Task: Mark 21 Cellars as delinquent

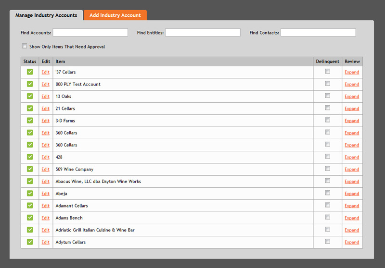Action: click(x=328, y=108)
